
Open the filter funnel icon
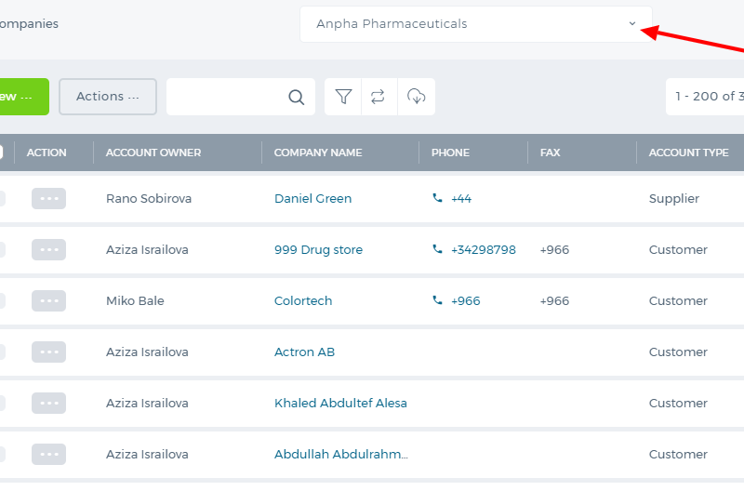[x=343, y=97]
